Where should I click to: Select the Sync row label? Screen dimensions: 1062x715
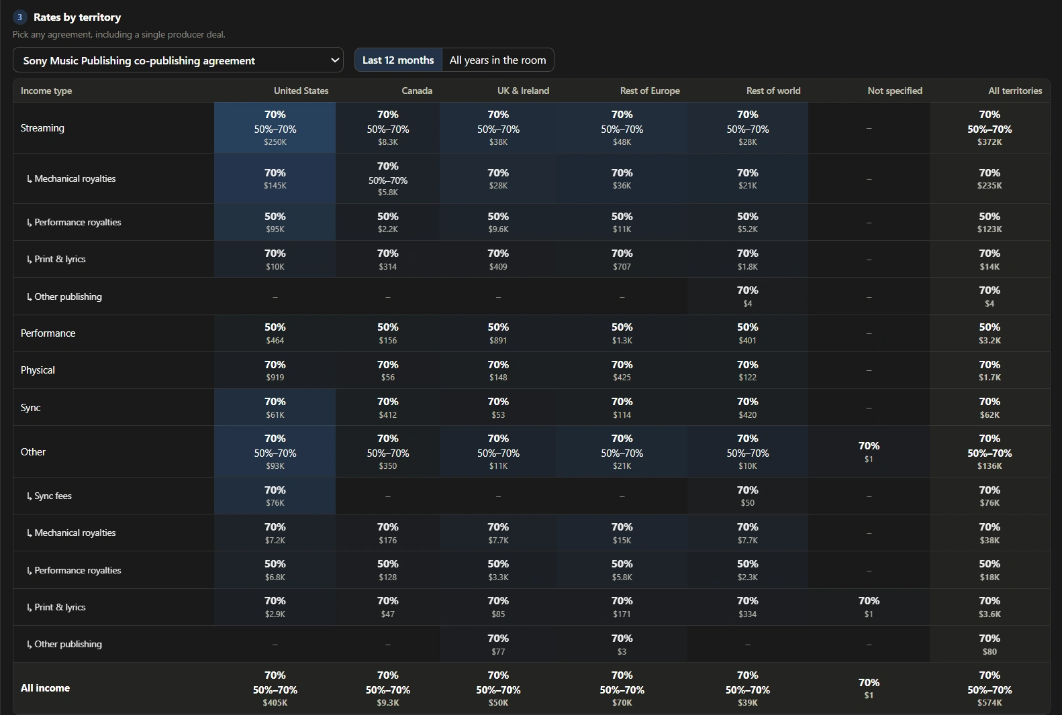click(31, 408)
